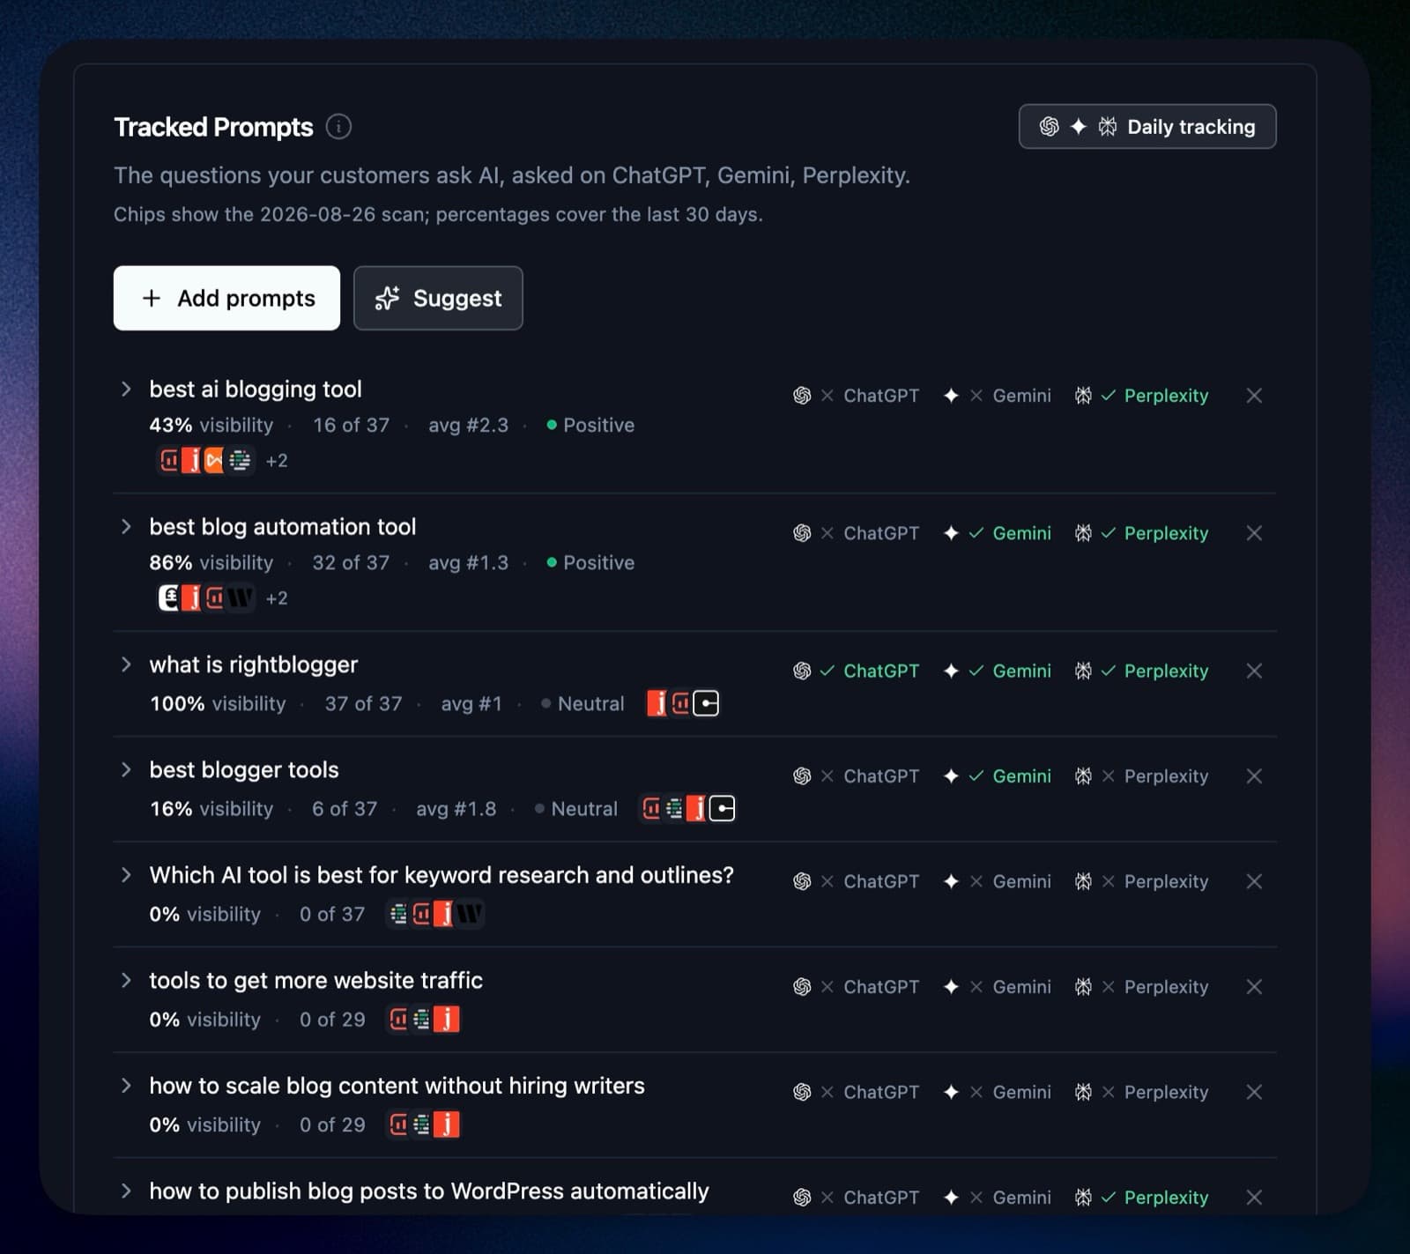The height and width of the screenshot is (1254, 1410).
Task: Click the "+2" competitors count under best blog automation tool
Action: pyautogui.click(x=277, y=598)
